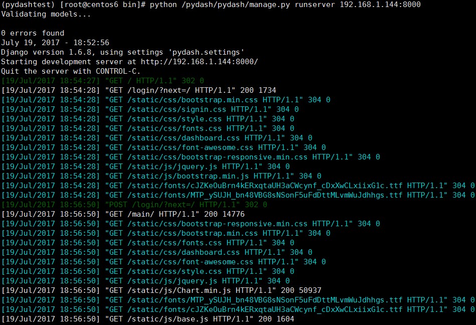Click the 'GET /main/' 200 14776 log line

click(123, 214)
